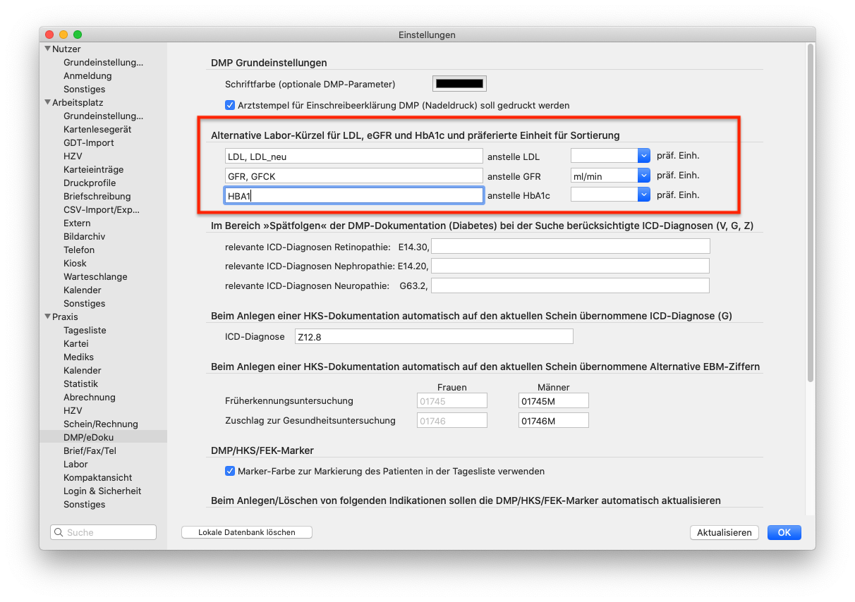The image size is (855, 602).
Task: Click the HBA1 text field
Action: pyautogui.click(x=353, y=195)
